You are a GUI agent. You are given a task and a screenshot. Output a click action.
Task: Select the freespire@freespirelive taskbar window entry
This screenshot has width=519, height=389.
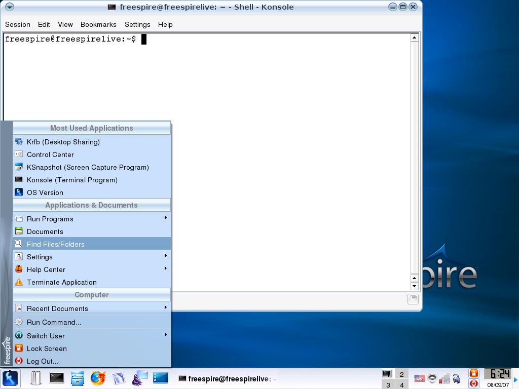pyautogui.click(x=228, y=379)
